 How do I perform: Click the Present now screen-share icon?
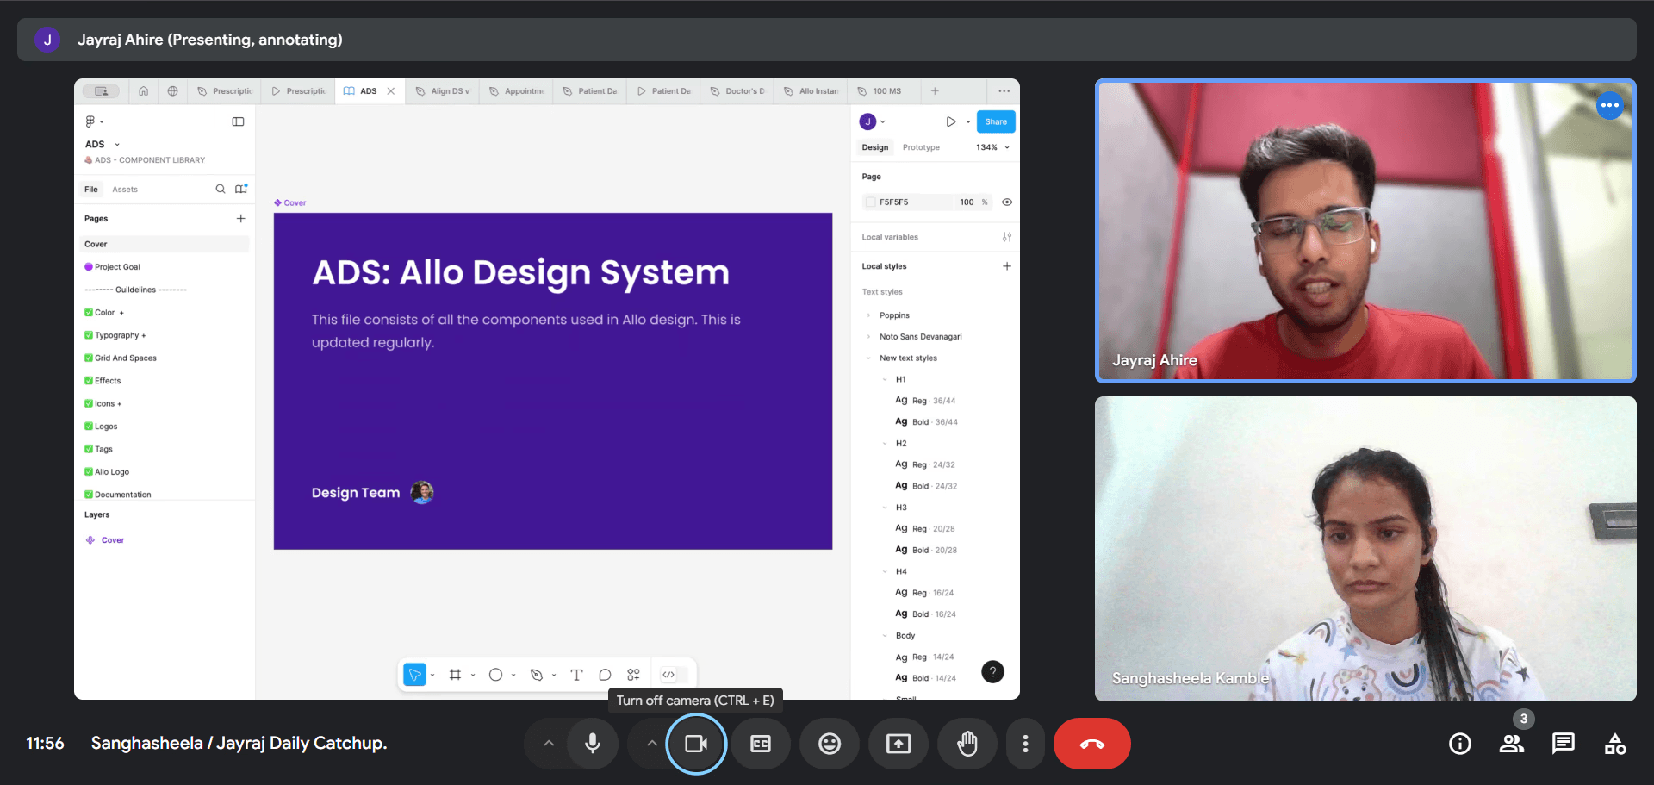pyautogui.click(x=899, y=744)
